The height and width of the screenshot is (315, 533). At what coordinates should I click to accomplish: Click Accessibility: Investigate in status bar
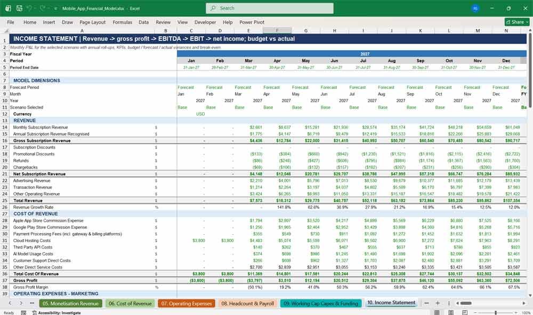[x=56, y=313]
